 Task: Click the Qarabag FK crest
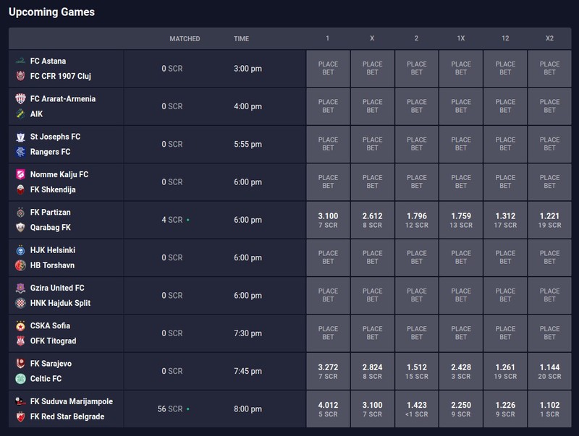pyautogui.click(x=21, y=228)
